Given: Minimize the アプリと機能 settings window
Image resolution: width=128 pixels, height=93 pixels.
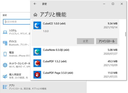Looking at the screenshot, I should [x=104, y=4].
